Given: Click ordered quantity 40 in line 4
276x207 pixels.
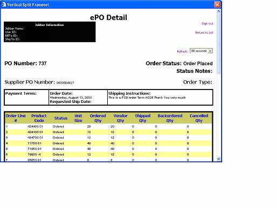Looking at the screenshot, I should pyautogui.click(x=89, y=143).
